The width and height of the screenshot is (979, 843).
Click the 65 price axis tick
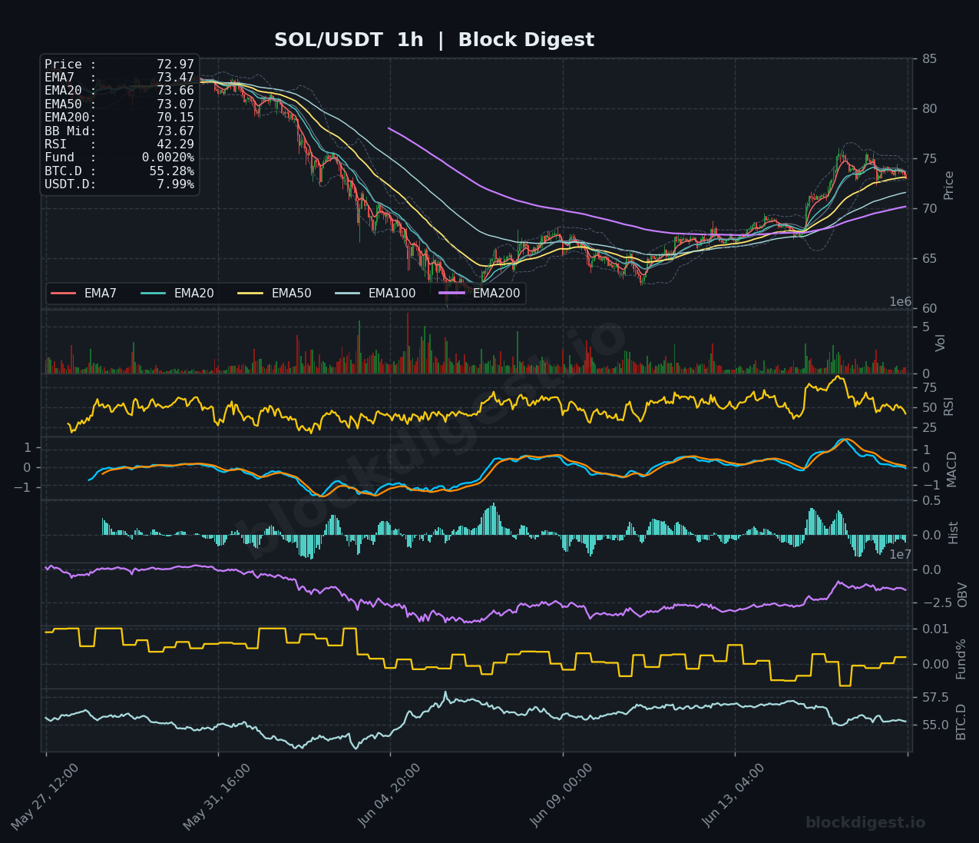[929, 259]
